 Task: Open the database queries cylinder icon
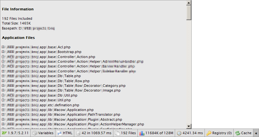pos(78,133)
